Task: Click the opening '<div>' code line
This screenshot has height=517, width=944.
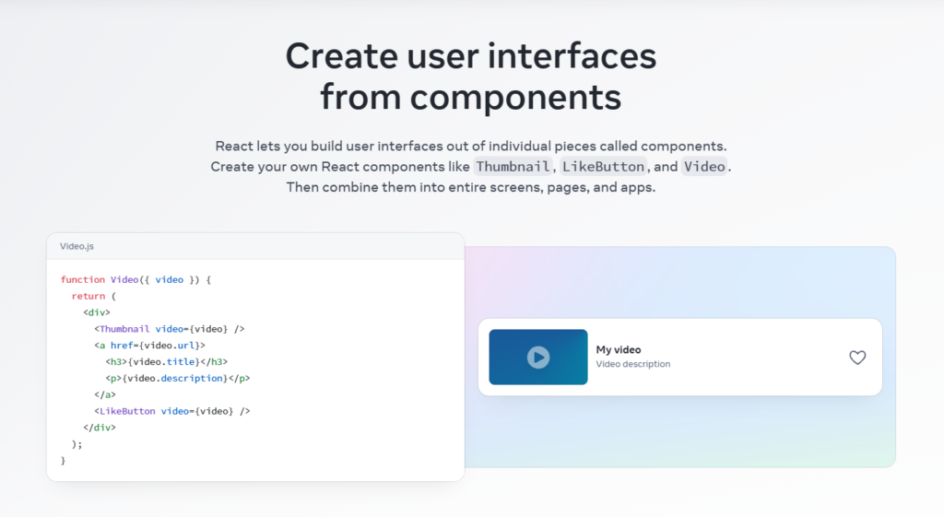Action: pos(96,312)
